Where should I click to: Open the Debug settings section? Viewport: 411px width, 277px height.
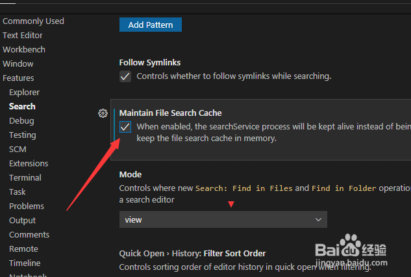[21, 121]
